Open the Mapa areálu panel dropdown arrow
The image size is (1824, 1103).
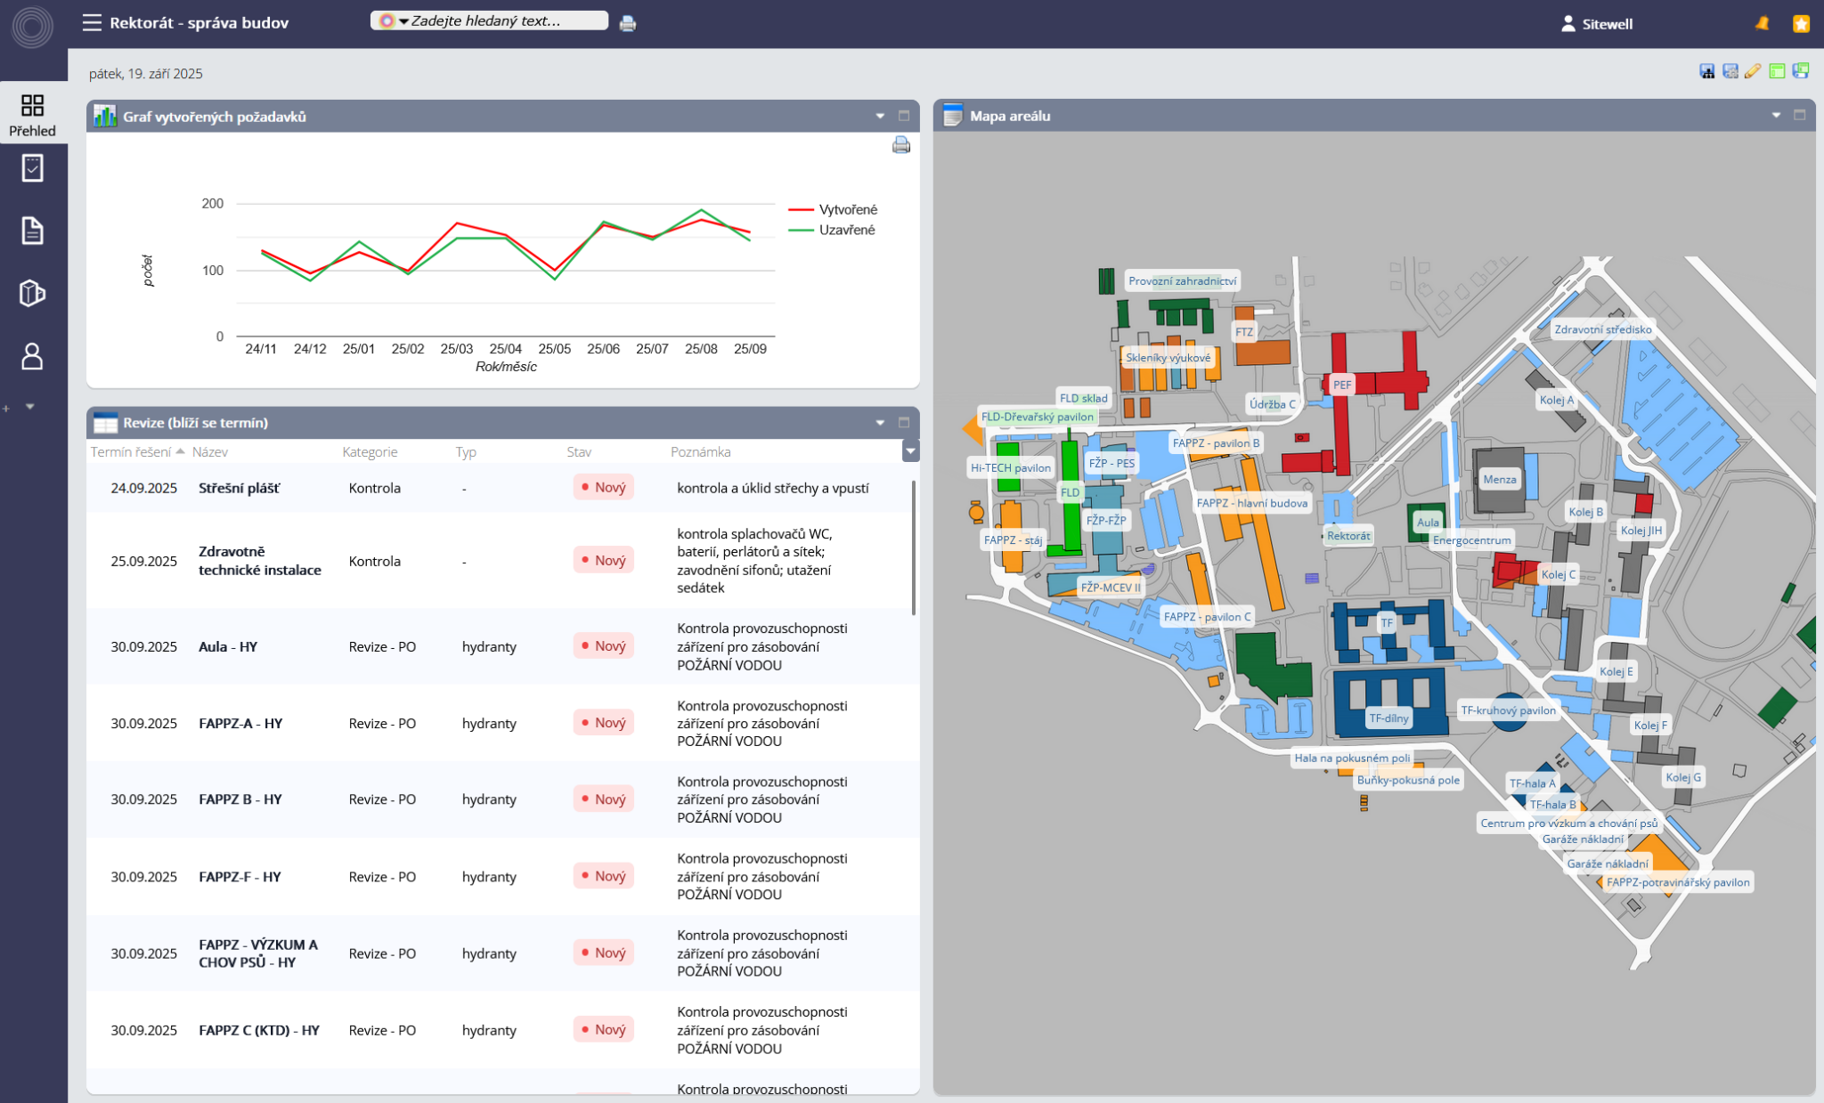click(1776, 116)
